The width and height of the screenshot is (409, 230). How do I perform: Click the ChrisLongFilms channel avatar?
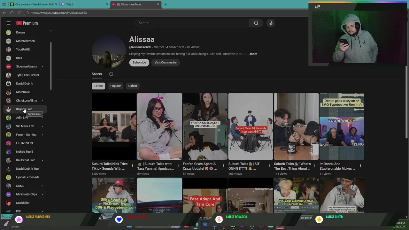(x=9, y=101)
